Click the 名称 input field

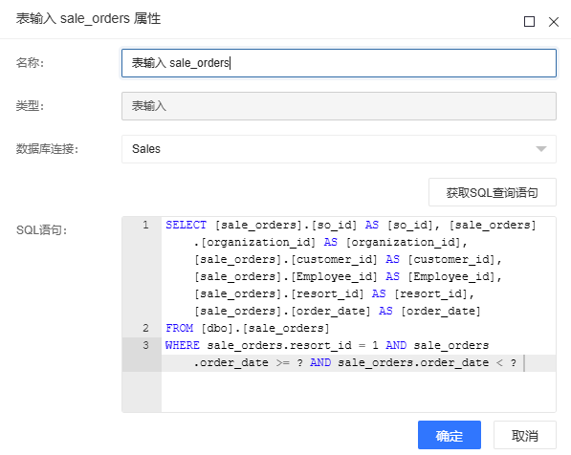[339, 63]
